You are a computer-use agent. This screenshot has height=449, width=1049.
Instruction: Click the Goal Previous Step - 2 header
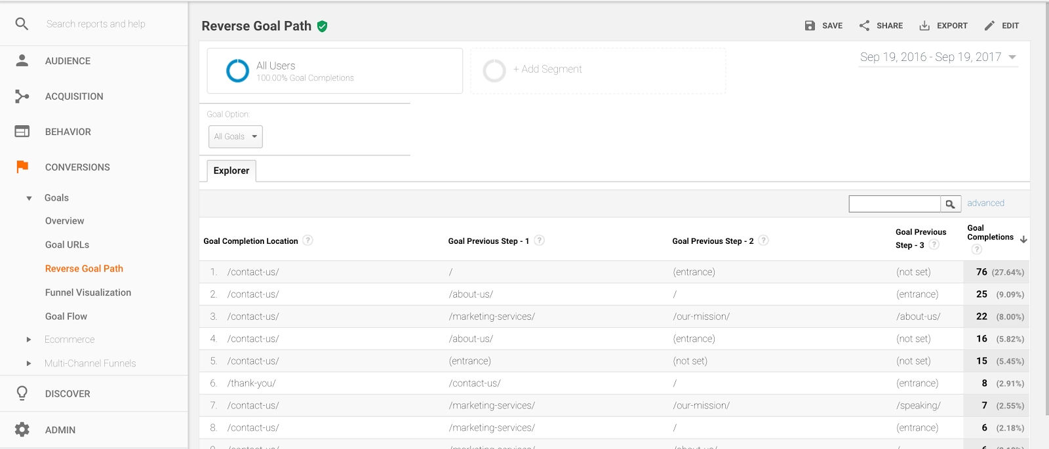713,241
